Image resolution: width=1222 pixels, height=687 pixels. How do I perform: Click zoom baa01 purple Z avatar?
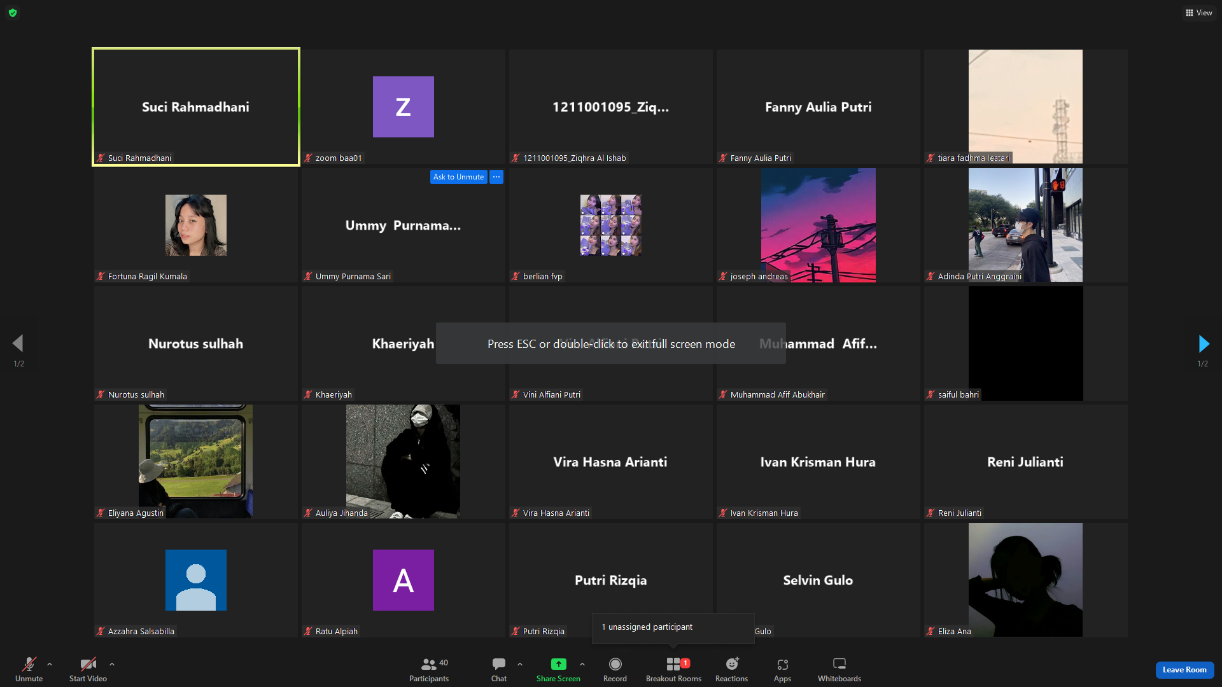point(404,107)
